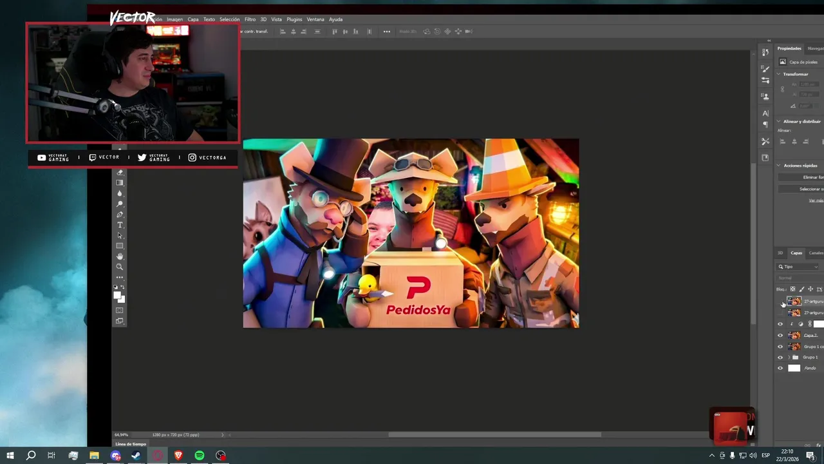Viewport: 824px width, 464px height.
Task: Open the Brush Settings panel icon
Action: click(765, 81)
